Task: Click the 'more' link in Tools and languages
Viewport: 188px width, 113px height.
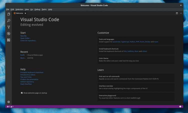Action: coord(156,42)
